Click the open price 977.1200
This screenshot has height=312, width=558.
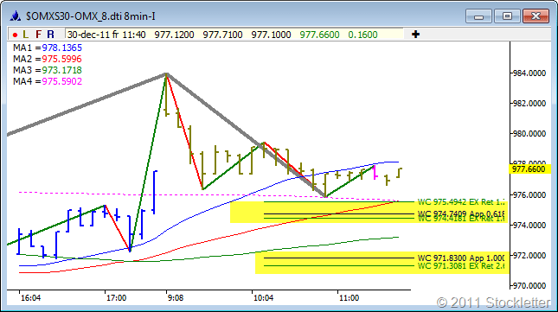coord(175,35)
